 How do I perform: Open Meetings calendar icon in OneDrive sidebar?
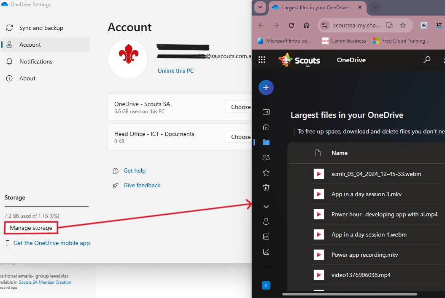click(x=266, y=237)
